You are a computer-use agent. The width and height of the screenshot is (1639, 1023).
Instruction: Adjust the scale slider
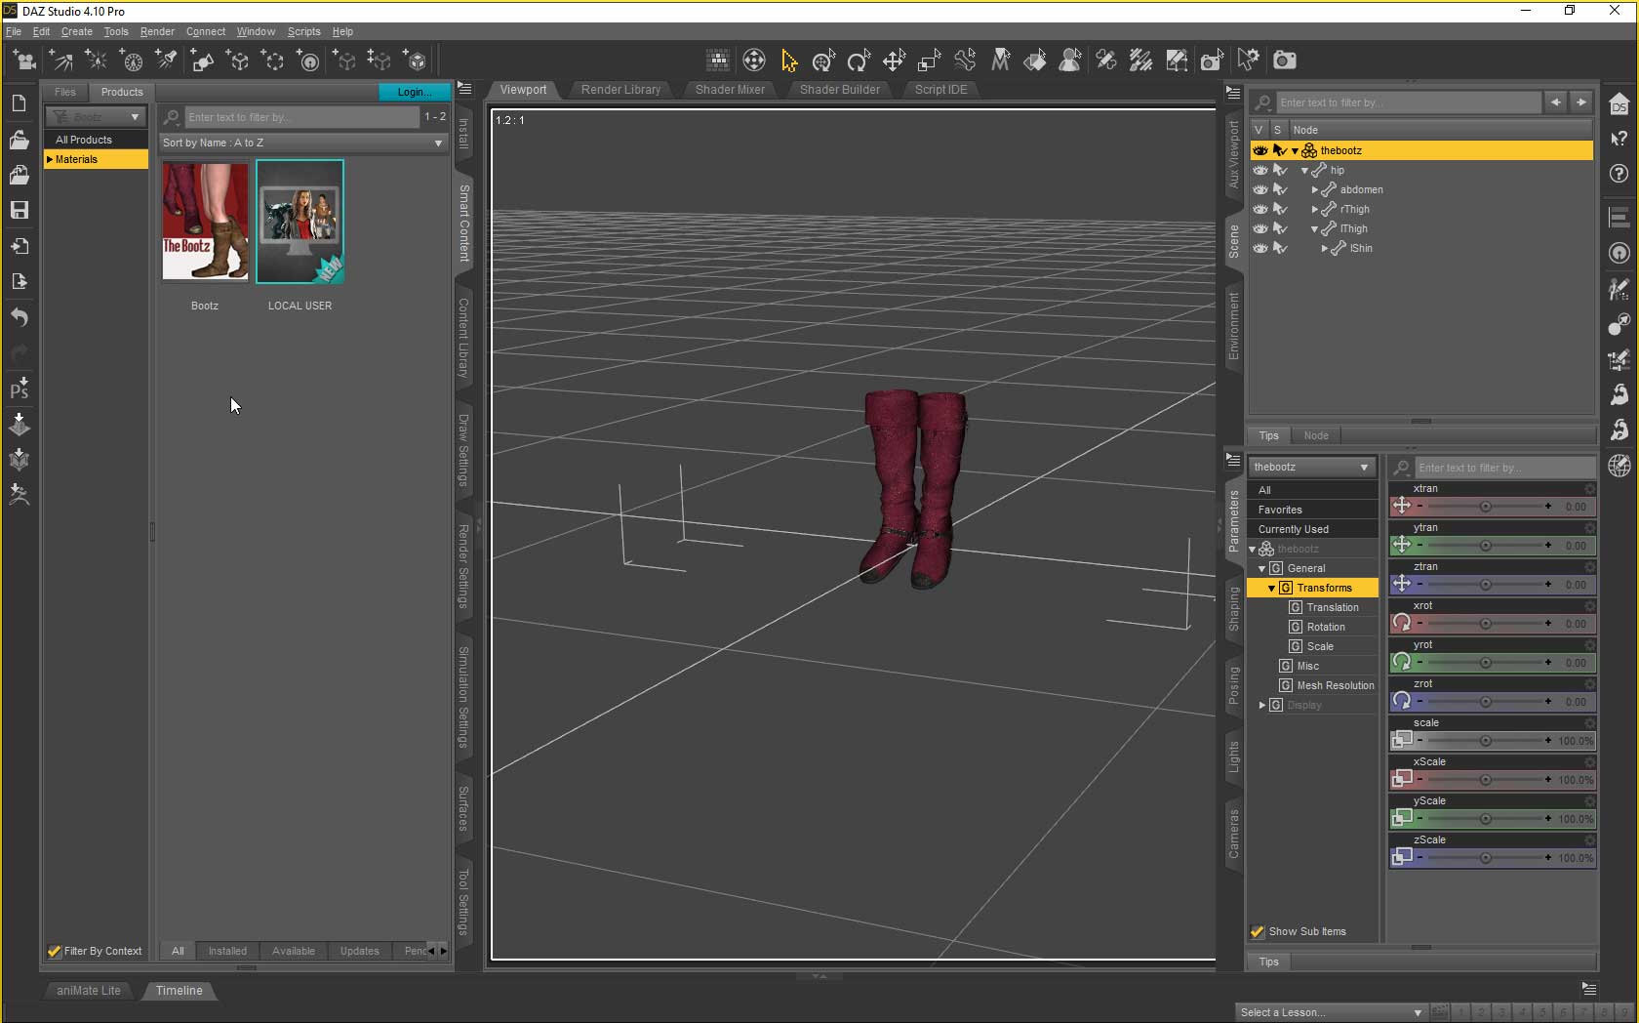(x=1485, y=741)
